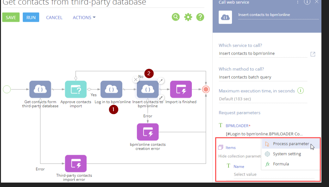Image resolution: width=329 pixels, height=187 pixels.
Task: Click the No flow label
Action: [141, 76]
